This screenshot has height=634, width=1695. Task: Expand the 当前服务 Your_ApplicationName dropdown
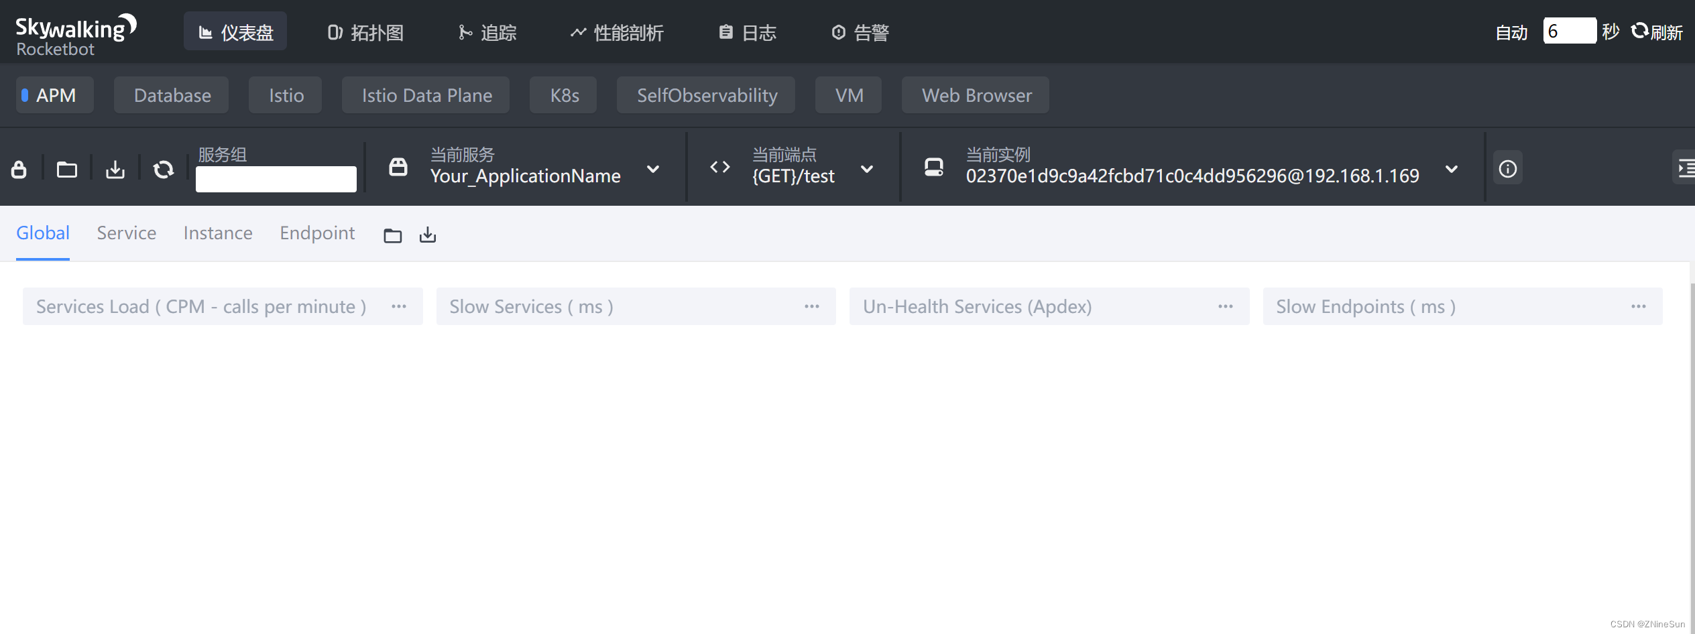(653, 169)
